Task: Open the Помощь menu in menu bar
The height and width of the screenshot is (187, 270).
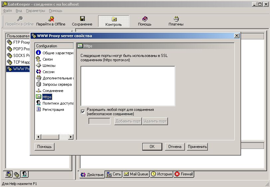Action: coord(56,11)
